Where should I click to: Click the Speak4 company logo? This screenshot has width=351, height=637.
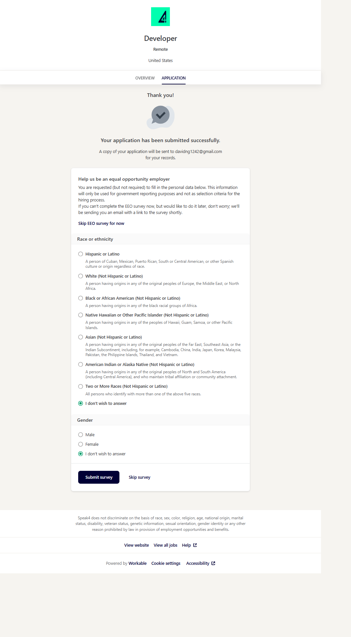160,17
